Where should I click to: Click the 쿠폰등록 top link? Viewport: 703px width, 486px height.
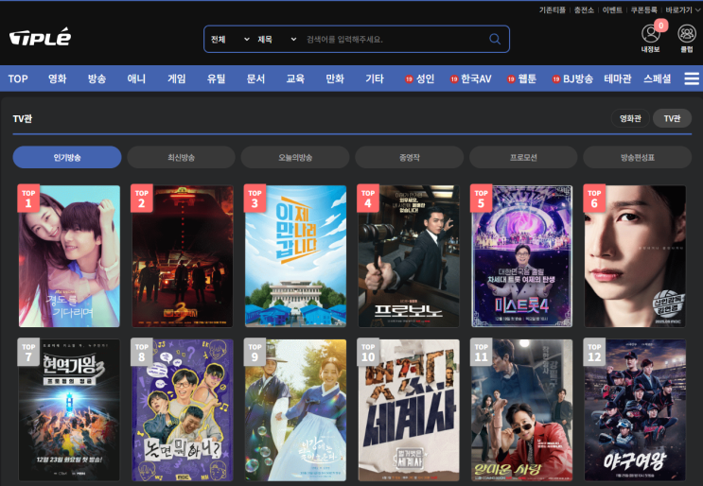coord(643,9)
